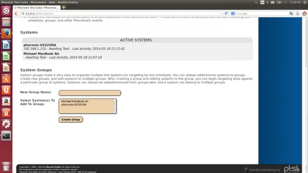Viewport: 308px width, 173px height.
Task: Go back with the browser back arrow
Action: (16, 14)
